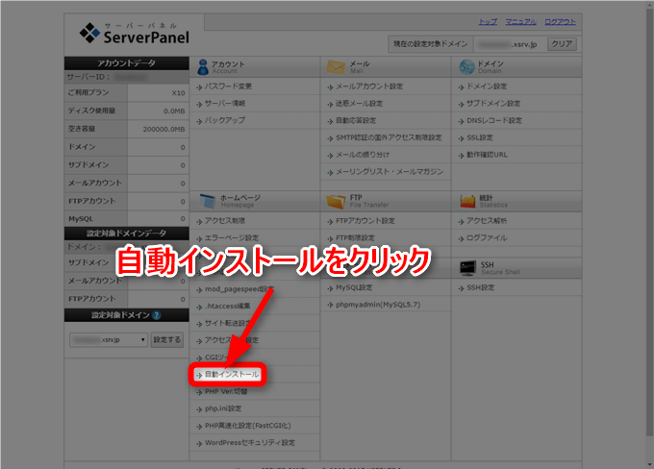The image size is (654, 469).
Task: Click the アカウント category person icon
Action: click(x=203, y=67)
